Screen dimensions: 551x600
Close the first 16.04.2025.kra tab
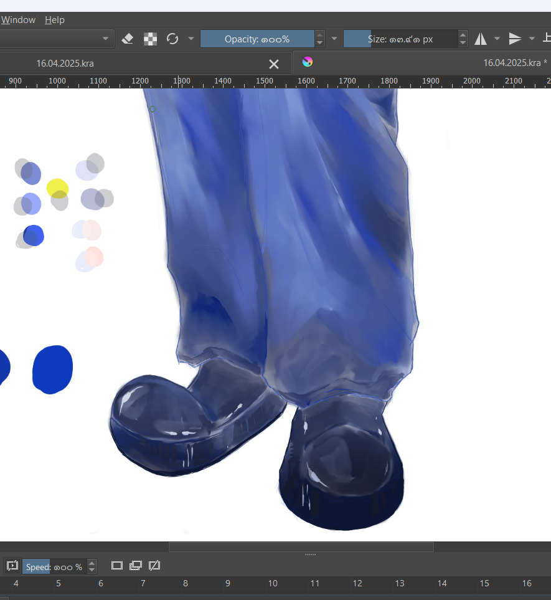pyautogui.click(x=273, y=64)
